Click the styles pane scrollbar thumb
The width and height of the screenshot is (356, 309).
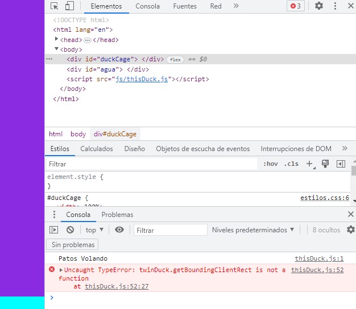354,170
